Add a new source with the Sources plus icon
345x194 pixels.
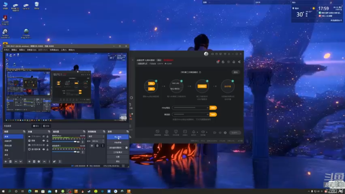pos(29,161)
